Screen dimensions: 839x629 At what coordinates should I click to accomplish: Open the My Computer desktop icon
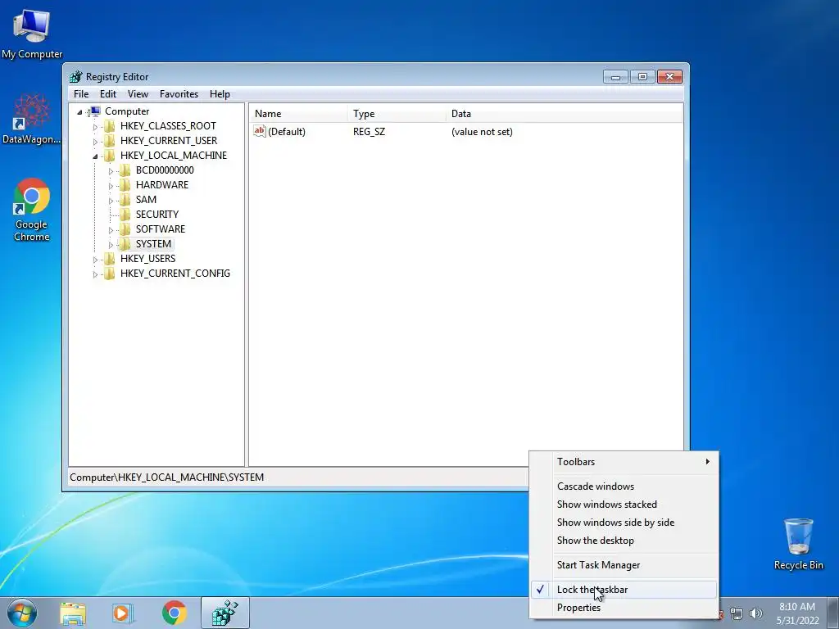32,34
